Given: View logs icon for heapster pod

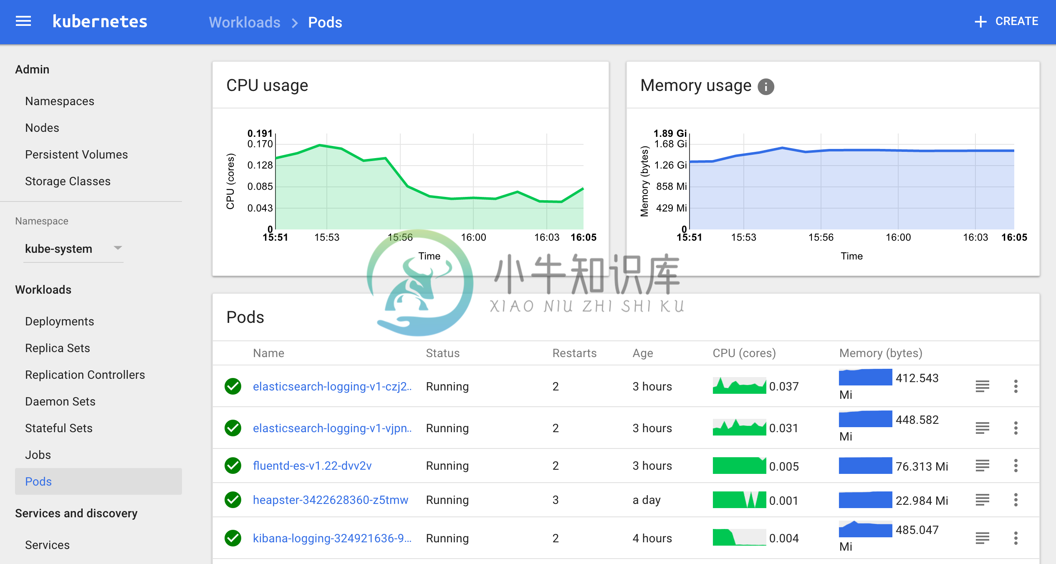Looking at the screenshot, I should click(983, 500).
